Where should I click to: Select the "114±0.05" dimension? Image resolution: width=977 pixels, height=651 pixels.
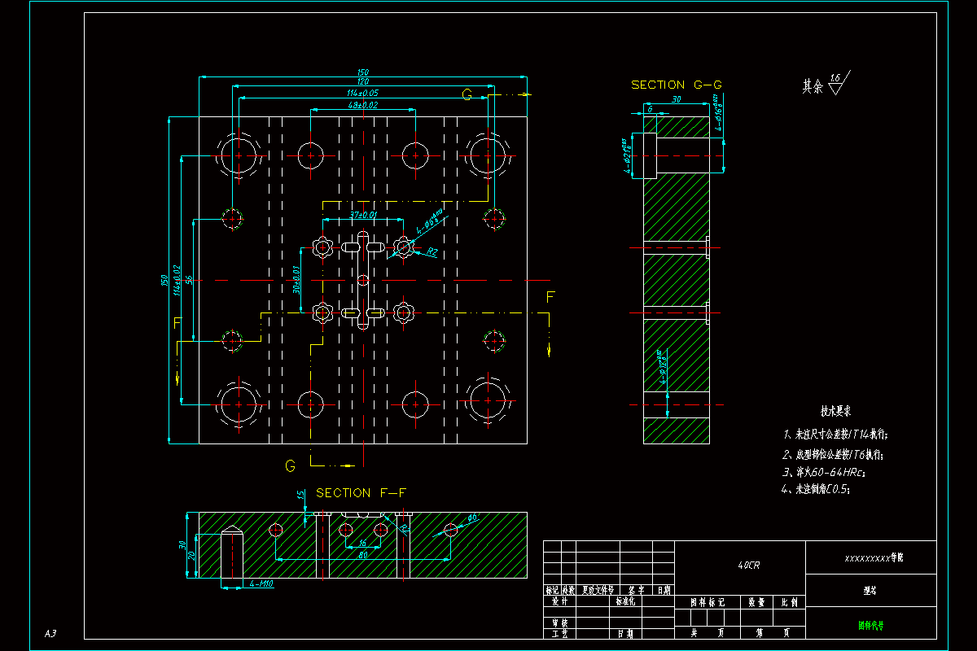[x=362, y=94]
